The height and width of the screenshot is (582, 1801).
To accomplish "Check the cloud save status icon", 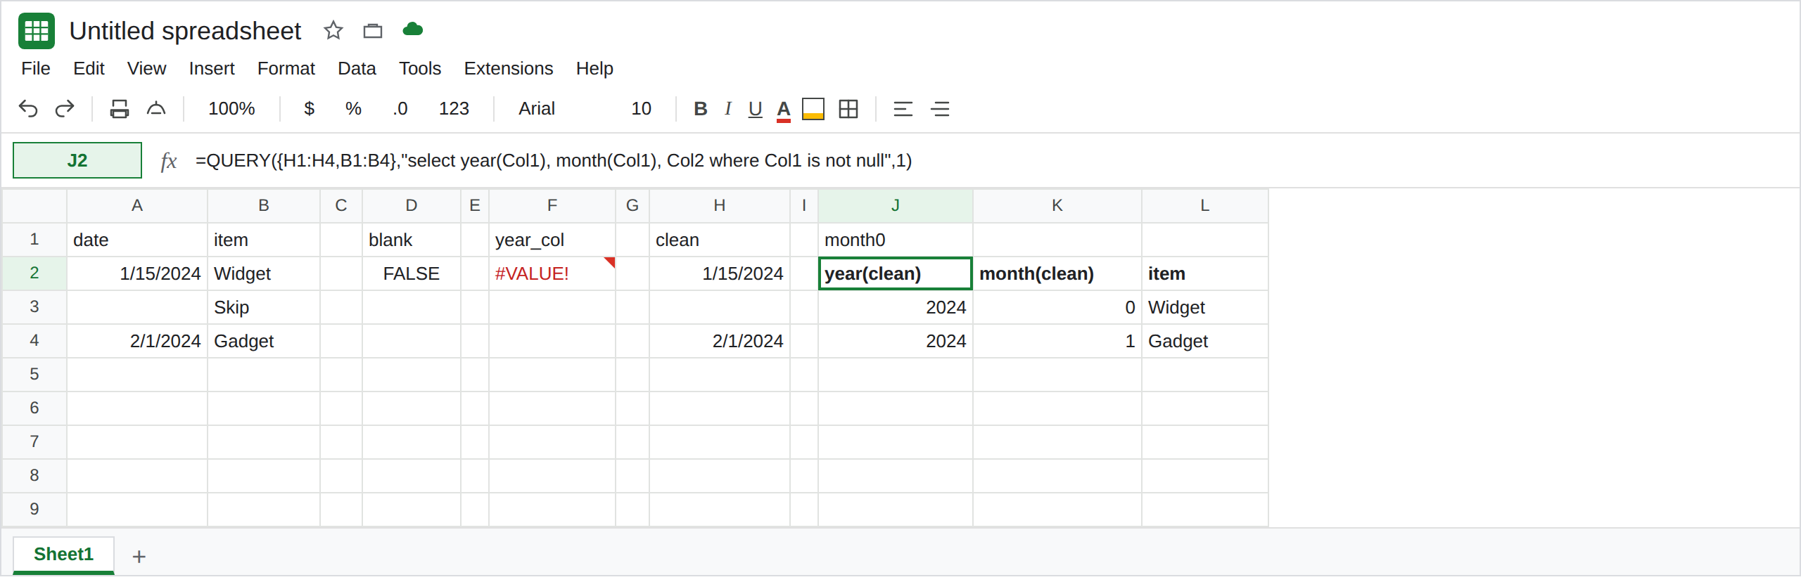I will point(413,30).
